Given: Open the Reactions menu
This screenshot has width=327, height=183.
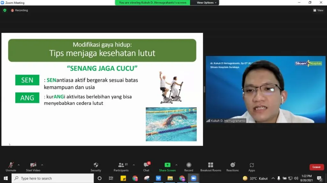Looking at the screenshot, I should click(232, 167).
